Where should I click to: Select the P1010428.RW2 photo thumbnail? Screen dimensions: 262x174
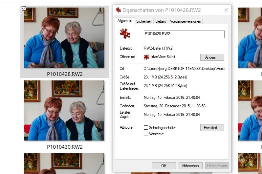(x=64, y=37)
